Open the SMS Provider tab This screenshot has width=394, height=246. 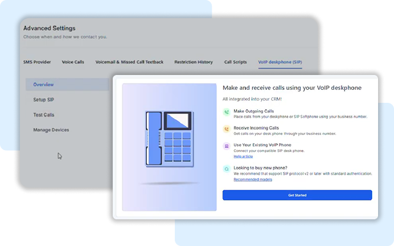click(37, 61)
